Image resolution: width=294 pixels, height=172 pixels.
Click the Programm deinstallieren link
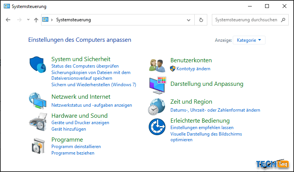(76, 147)
